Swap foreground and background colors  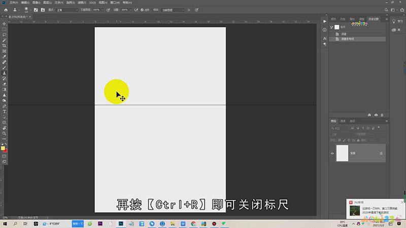coord(6,144)
